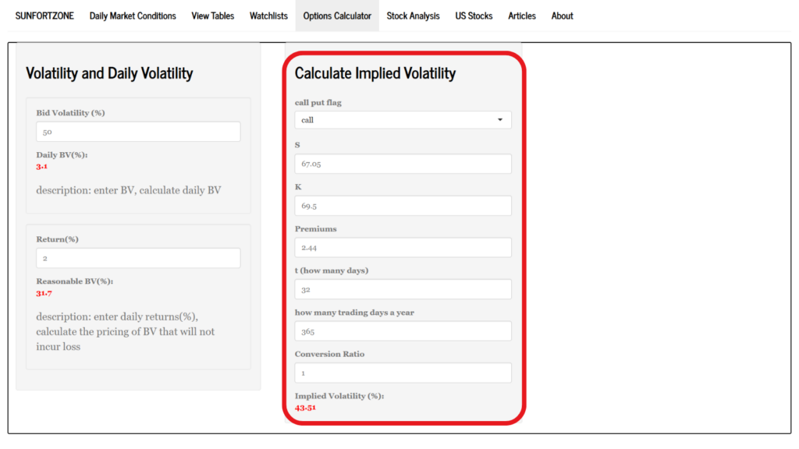The image size is (799, 449).
Task: Select the Conversion Ratio input box
Action: (403, 373)
